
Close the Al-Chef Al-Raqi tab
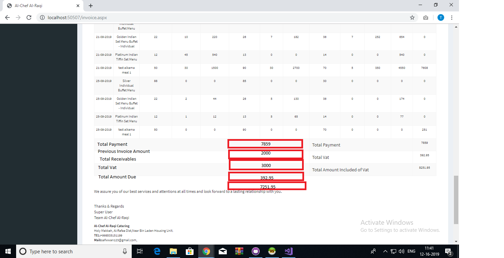click(x=78, y=6)
